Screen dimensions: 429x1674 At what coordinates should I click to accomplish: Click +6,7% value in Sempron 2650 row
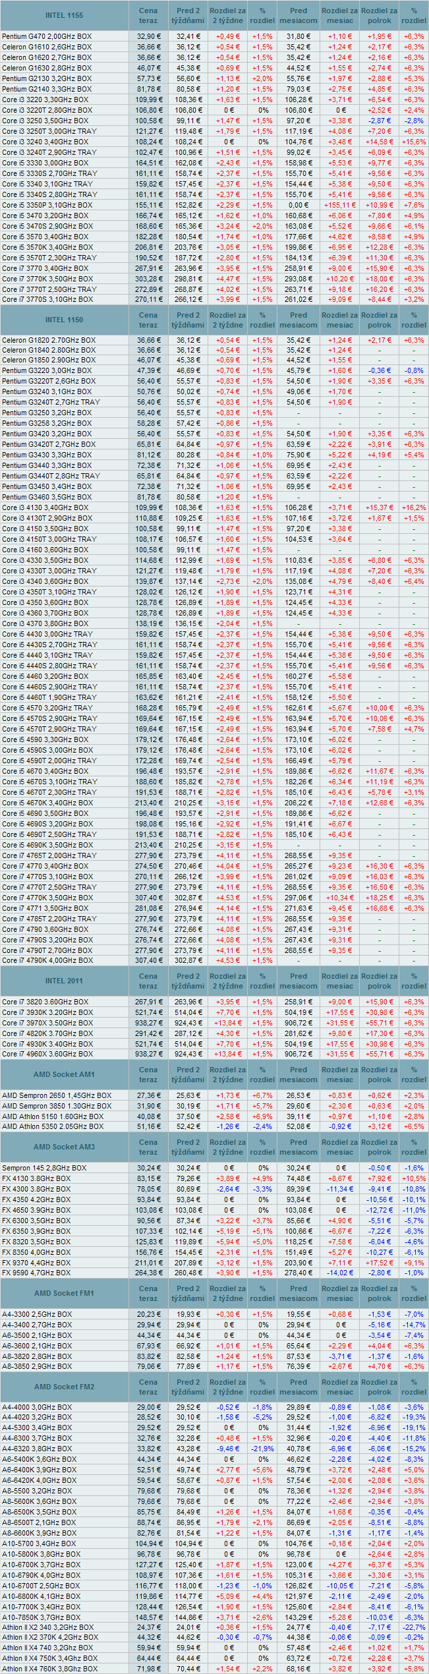(x=262, y=1095)
